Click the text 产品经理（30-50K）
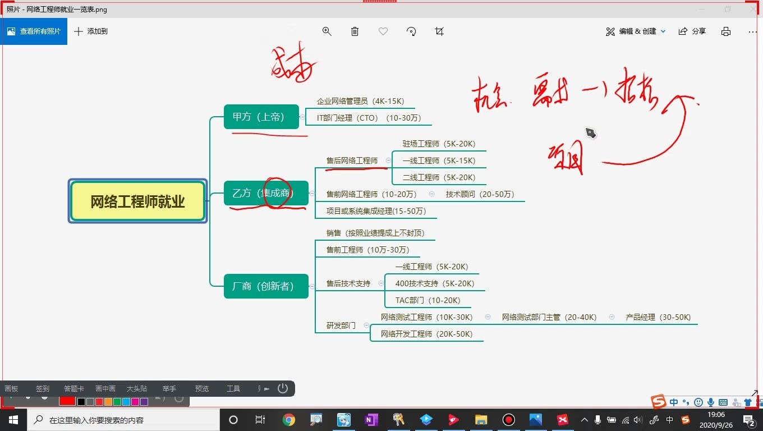This screenshot has height=431, width=763. (x=659, y=317)
